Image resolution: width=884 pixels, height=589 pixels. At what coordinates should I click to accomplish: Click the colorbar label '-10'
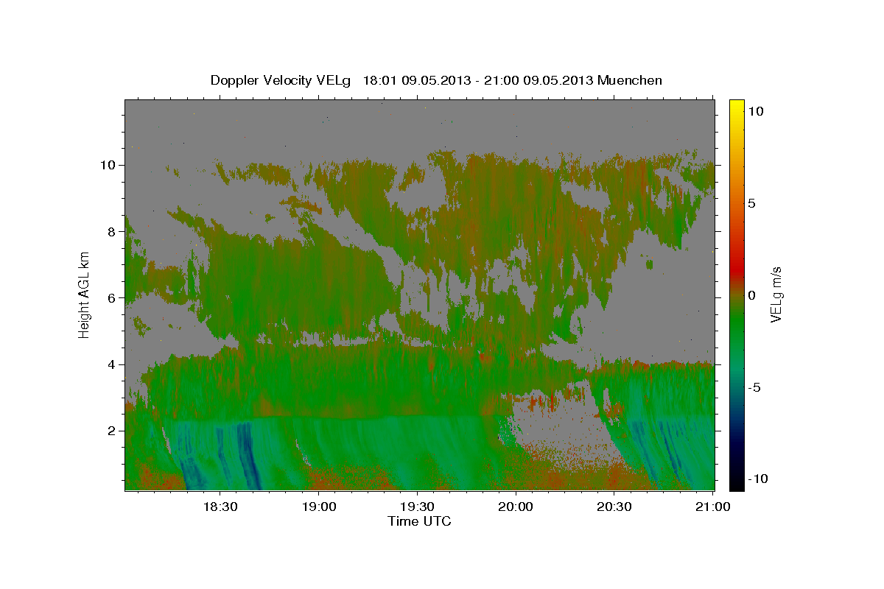[x=757, y=479]
